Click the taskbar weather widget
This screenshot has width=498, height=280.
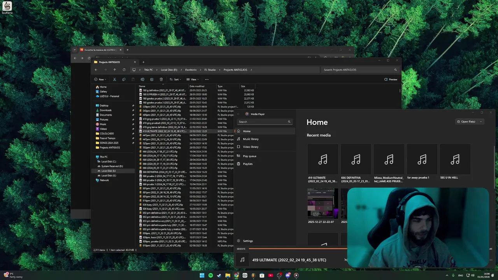pyautogui.click(x=13, y=275)
